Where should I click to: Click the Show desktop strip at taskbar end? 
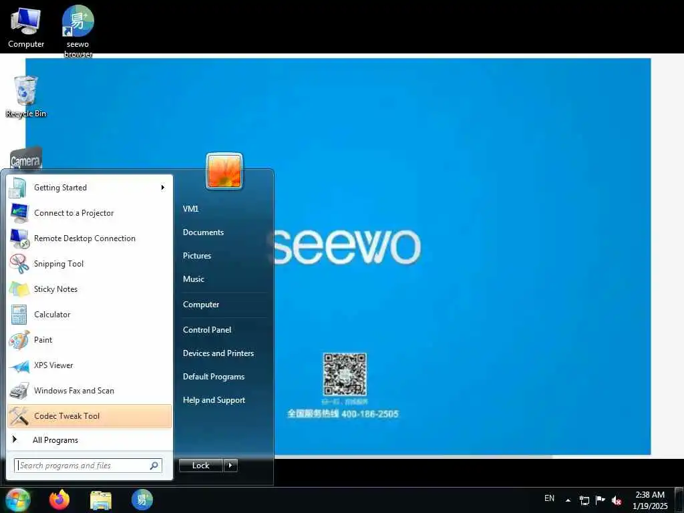pyautogui.click(x=679, y=500)
